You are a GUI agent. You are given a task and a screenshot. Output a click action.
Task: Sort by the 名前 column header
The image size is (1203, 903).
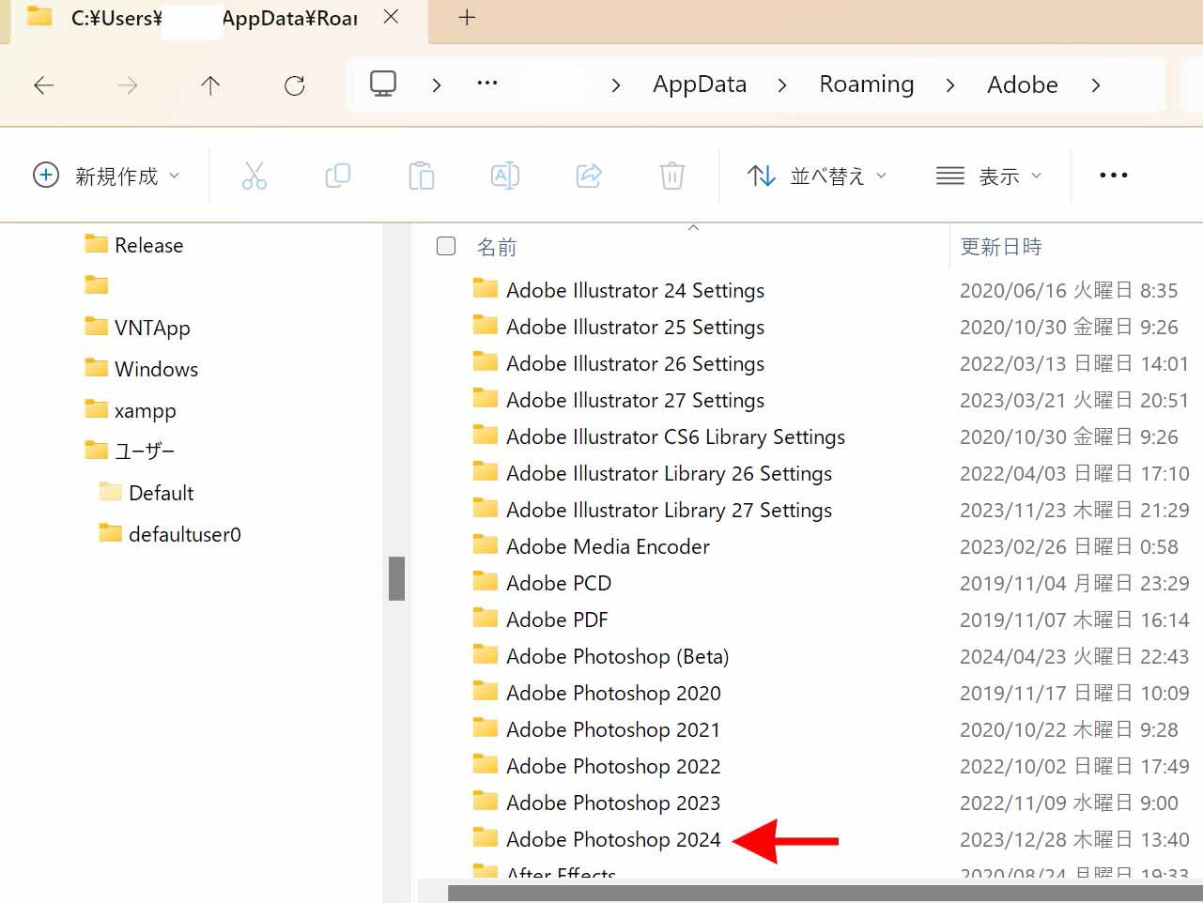497,247
